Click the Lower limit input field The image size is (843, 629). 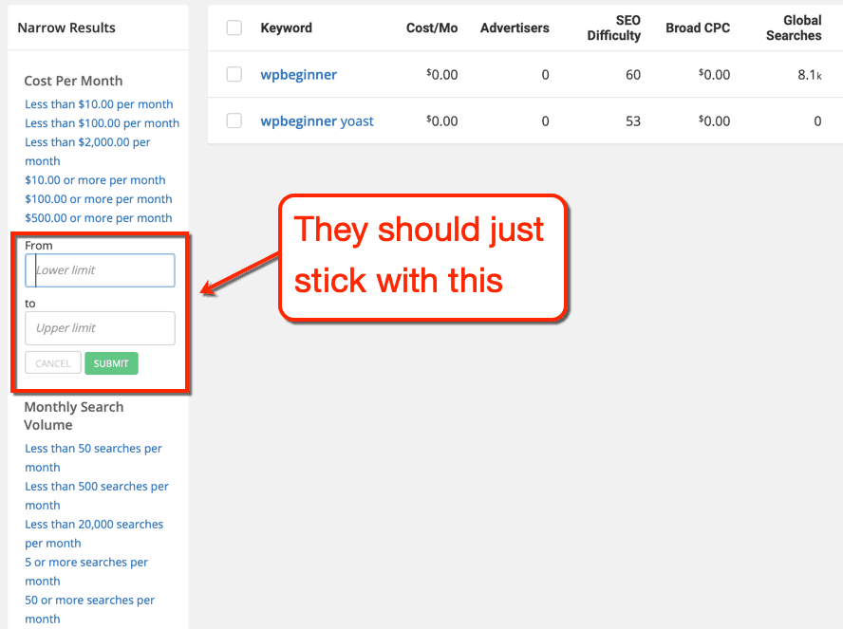100,269
